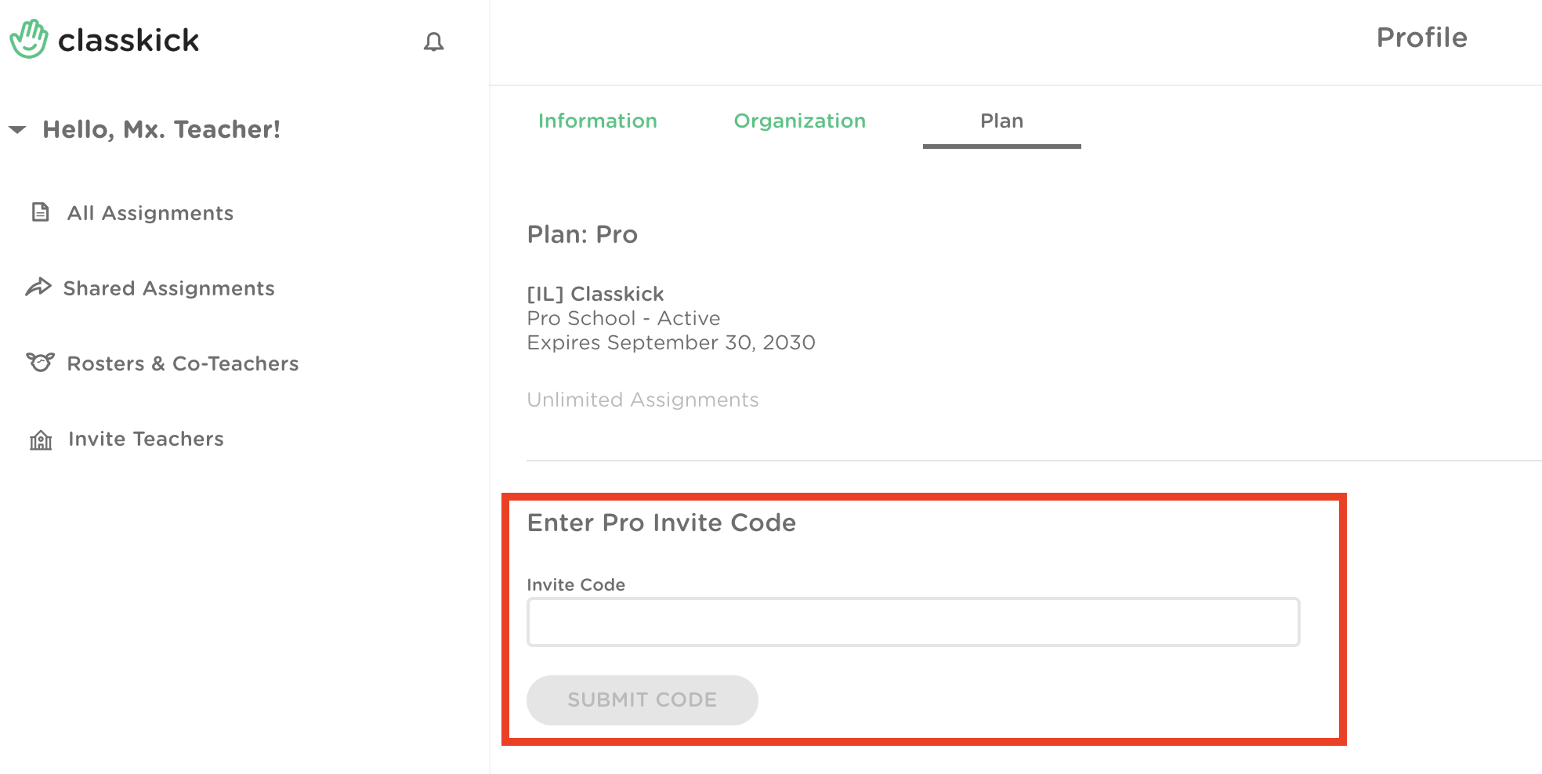Go to All Assignments text link
Screen dimensions: 1542x774
150,213
